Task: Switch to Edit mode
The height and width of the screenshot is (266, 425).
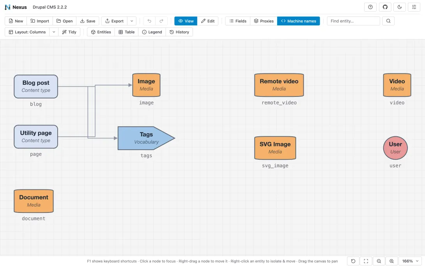Action: [x=208, y=21]
